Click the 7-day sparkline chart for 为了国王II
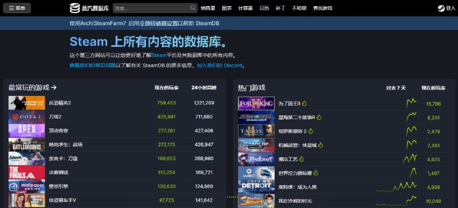The width and height of the screenshot is (458, 208). [x=411, y=103]
